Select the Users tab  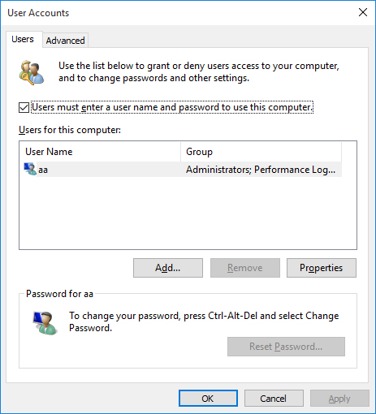23,39
